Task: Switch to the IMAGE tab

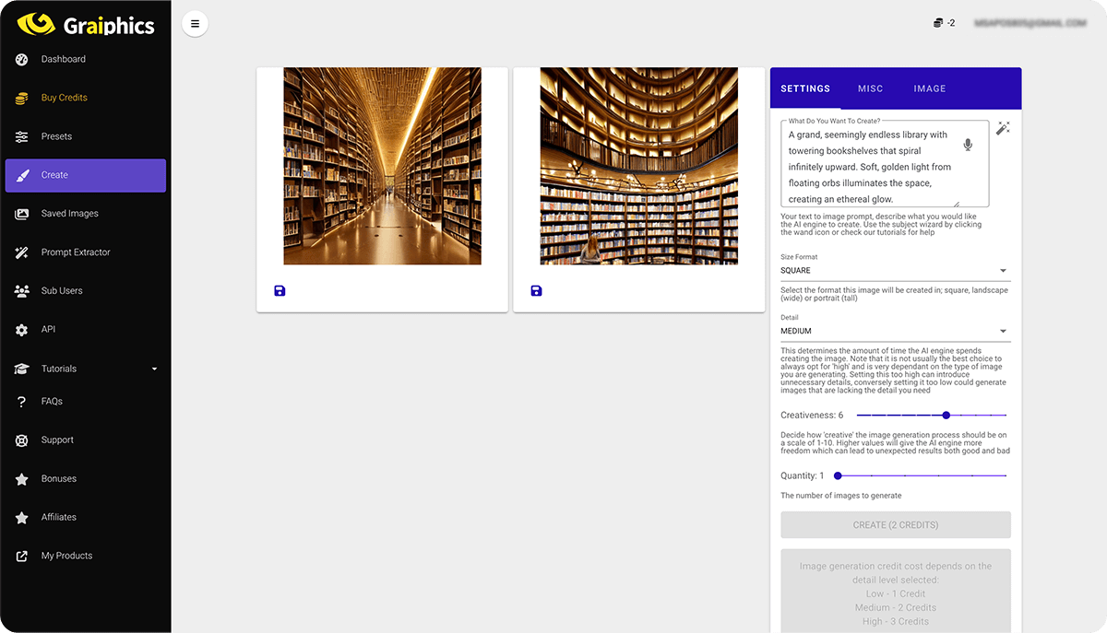Action: pyautogui.click(x=929, y=88)
